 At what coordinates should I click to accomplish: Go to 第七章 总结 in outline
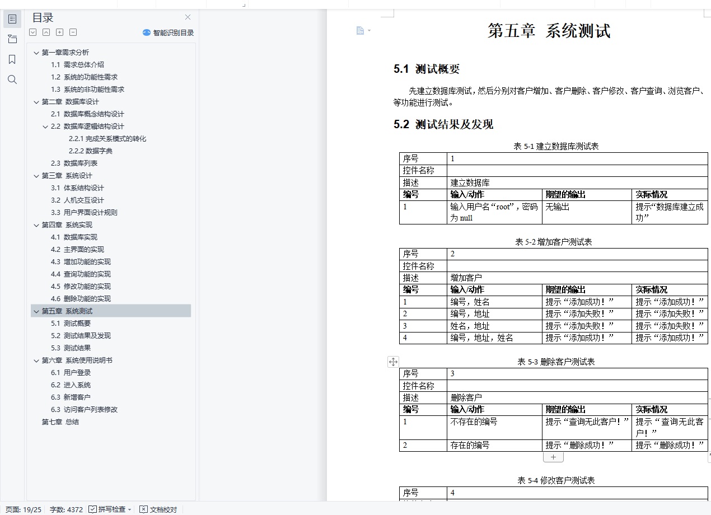[x=60, y=422]
